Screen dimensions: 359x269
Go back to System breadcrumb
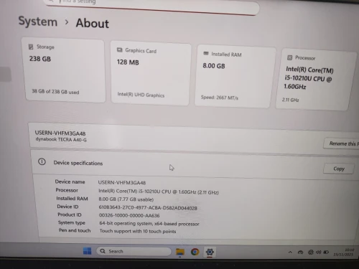click(38, 22)
